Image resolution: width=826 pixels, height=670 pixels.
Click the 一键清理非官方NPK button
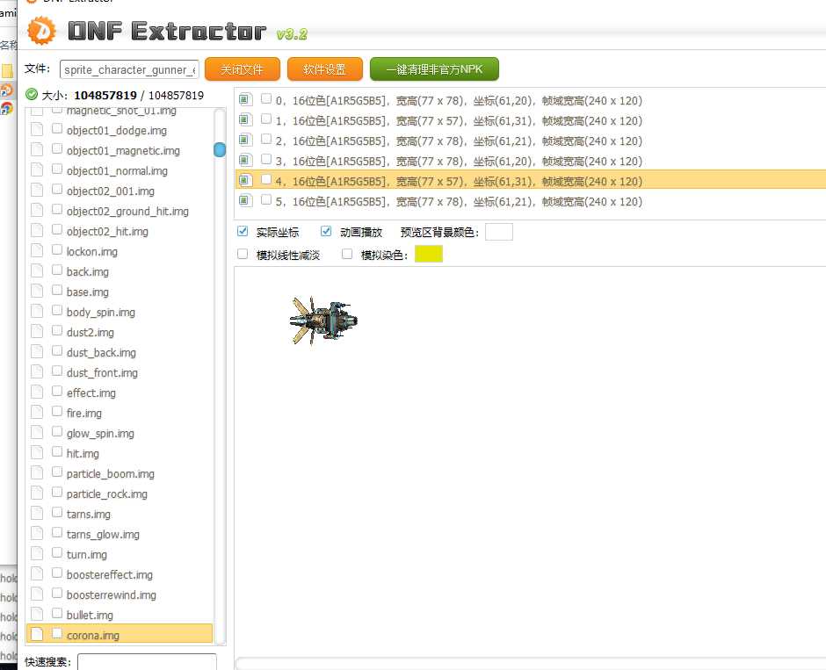point(434,69)
